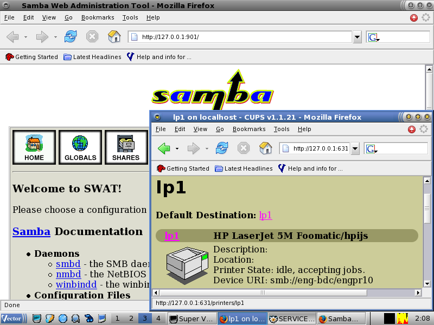The height and width of the screenshot is (325, 434).
Task: Expand the Samba window URL history dropdown
Action: tap(357, 37)
